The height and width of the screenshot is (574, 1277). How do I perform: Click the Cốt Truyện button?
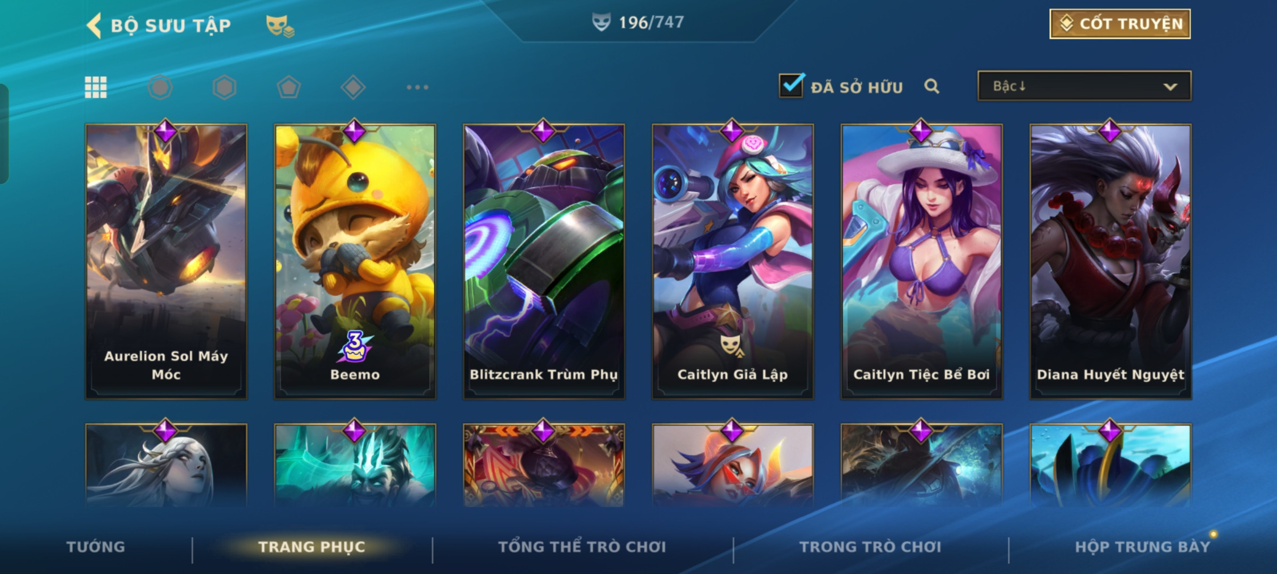point(1120,24)
